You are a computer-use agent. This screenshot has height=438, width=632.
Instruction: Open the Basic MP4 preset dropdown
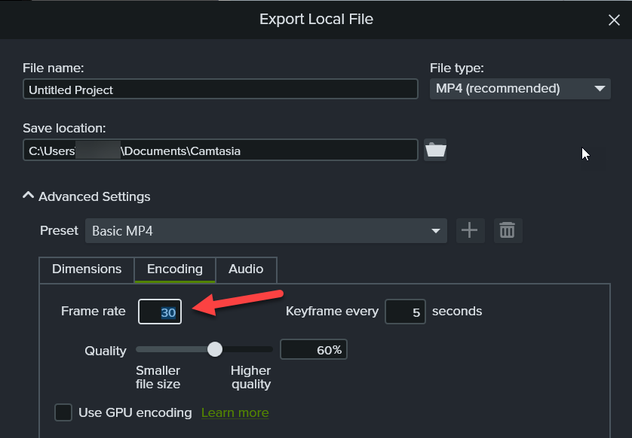point(265,231)
